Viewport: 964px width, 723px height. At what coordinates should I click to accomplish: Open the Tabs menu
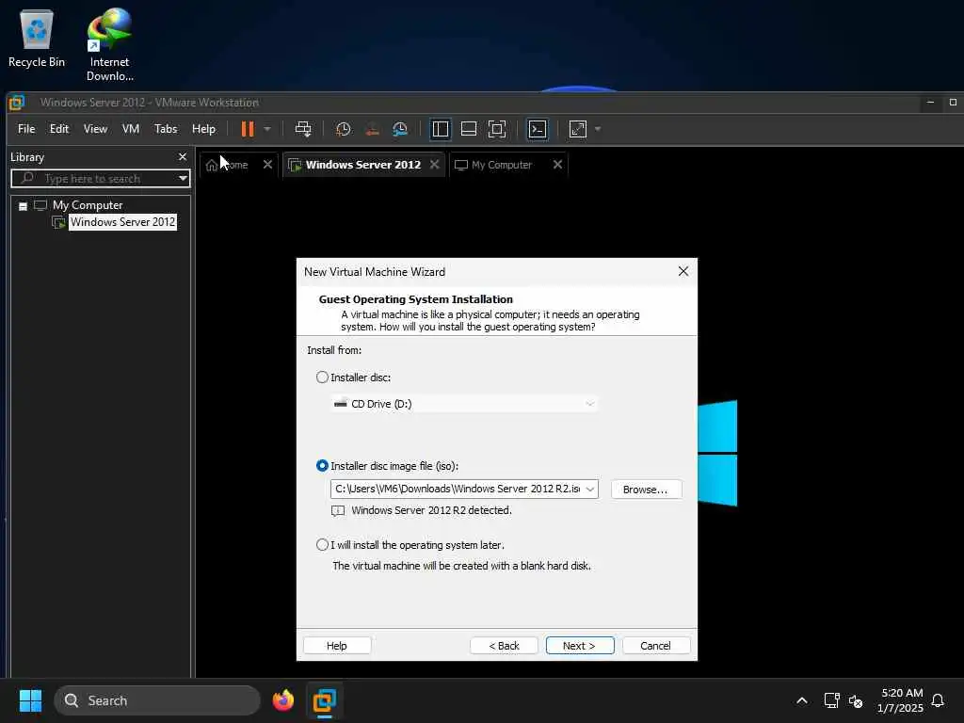166,129
